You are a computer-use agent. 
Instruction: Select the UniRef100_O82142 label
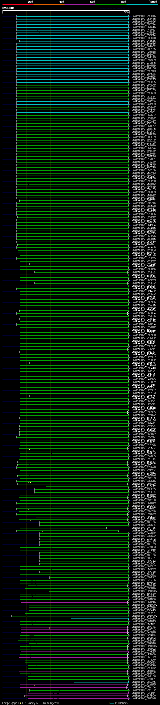pyautogui.click(x=143, y=377)
